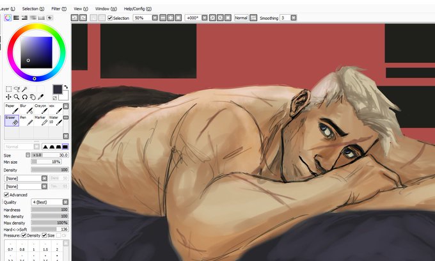
Task: Open the second [None] brush texture dropdown
Action: pos(44,186)
